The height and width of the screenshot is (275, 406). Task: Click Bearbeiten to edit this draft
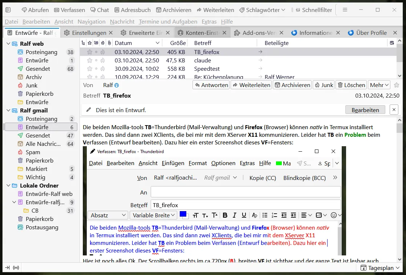[365, 110]
